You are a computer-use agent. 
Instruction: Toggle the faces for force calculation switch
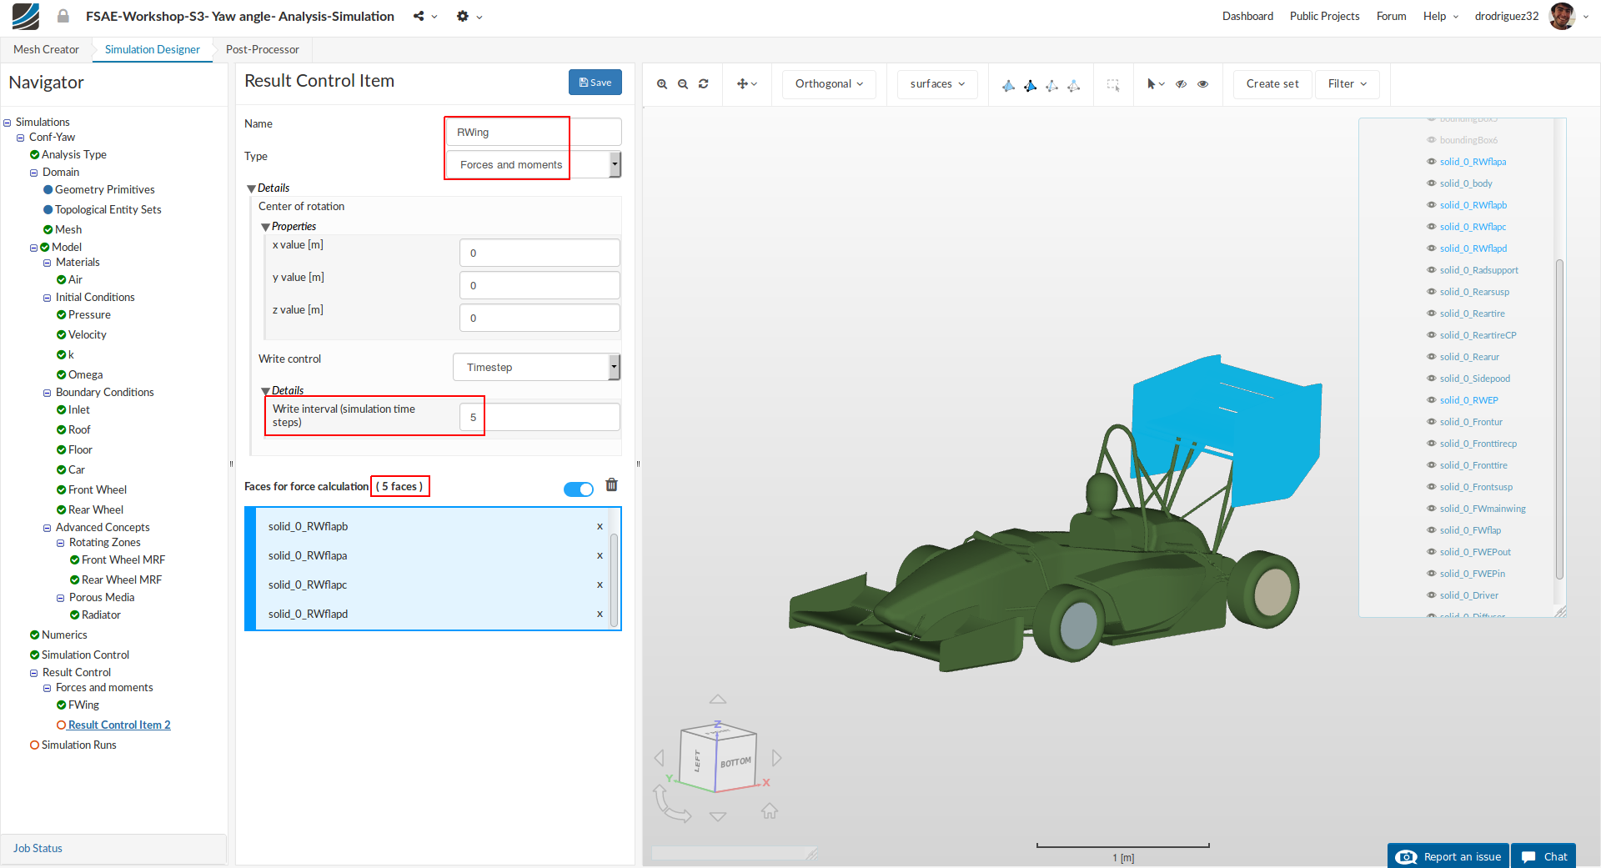[578, 489]
